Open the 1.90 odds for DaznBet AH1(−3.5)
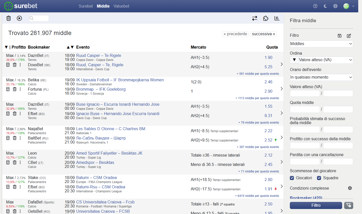 [x=268, y=57]
